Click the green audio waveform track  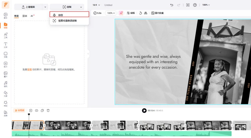[x=120, y=134]
